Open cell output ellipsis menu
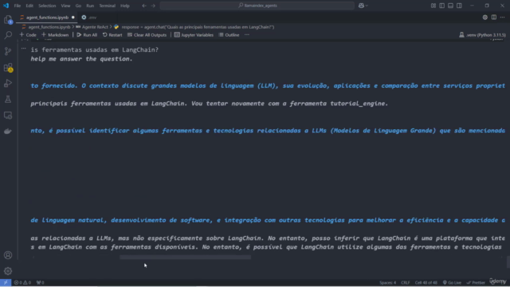 click(x=23, y=49)
